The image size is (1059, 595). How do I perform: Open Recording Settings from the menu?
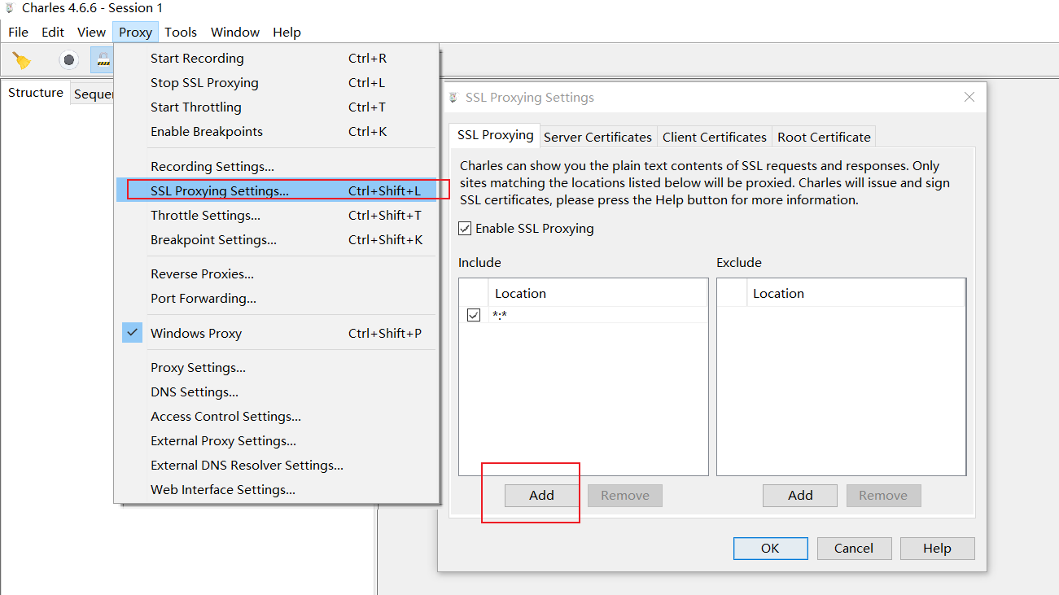pyautogui.click(x=277, y=167)
